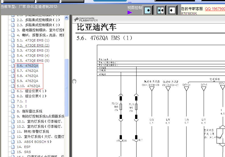Image resolution: width=225 pixels, height=157 pixels.
Task: Open item 15 SRS
Action: [24, 152]
